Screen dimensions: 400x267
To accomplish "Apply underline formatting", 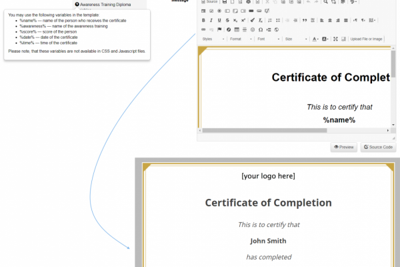I will [219, 21].
